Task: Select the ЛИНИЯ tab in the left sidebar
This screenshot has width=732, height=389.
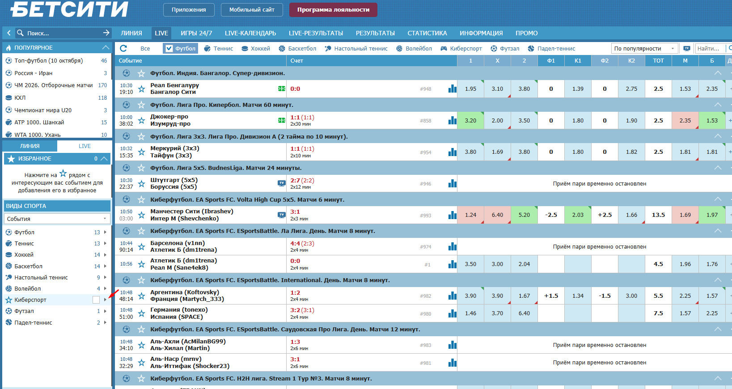Action: [x=30, y=146]
